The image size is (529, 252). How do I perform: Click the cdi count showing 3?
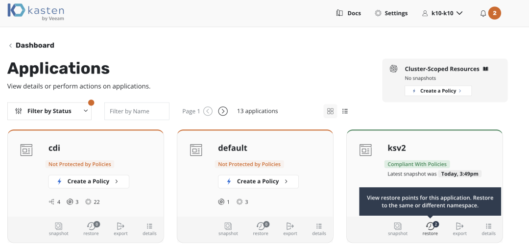pyautogui.click(x=73, y=202)
